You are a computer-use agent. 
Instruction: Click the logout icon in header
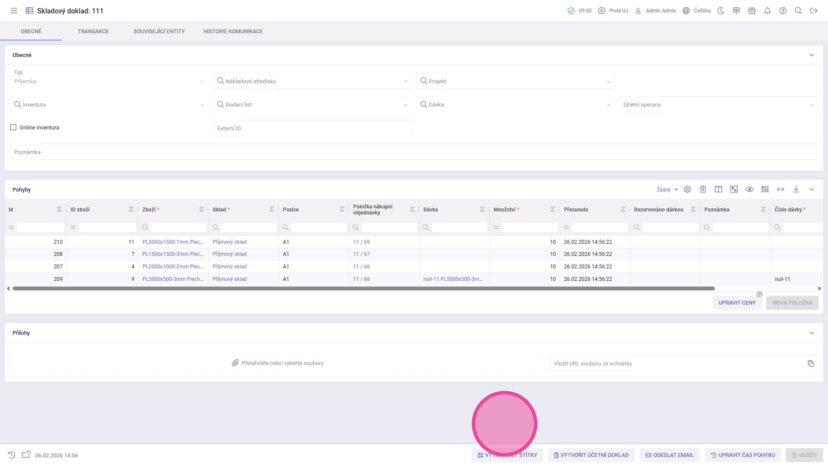[x=814, y=11]
